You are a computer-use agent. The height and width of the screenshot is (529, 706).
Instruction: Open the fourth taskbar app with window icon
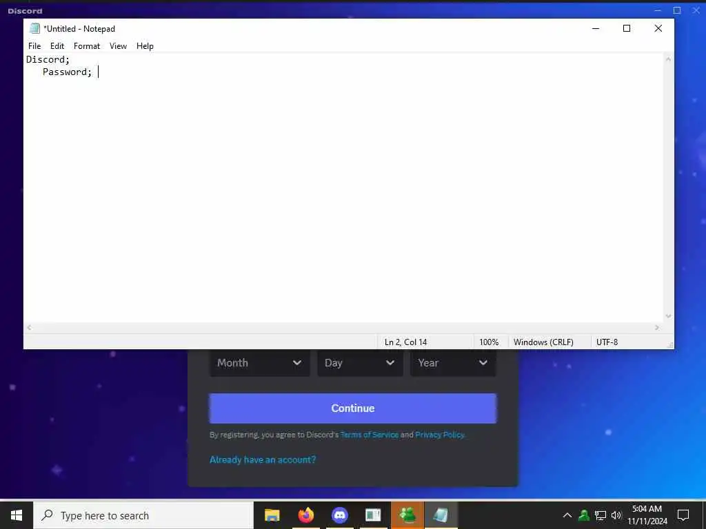coord(373,515)
